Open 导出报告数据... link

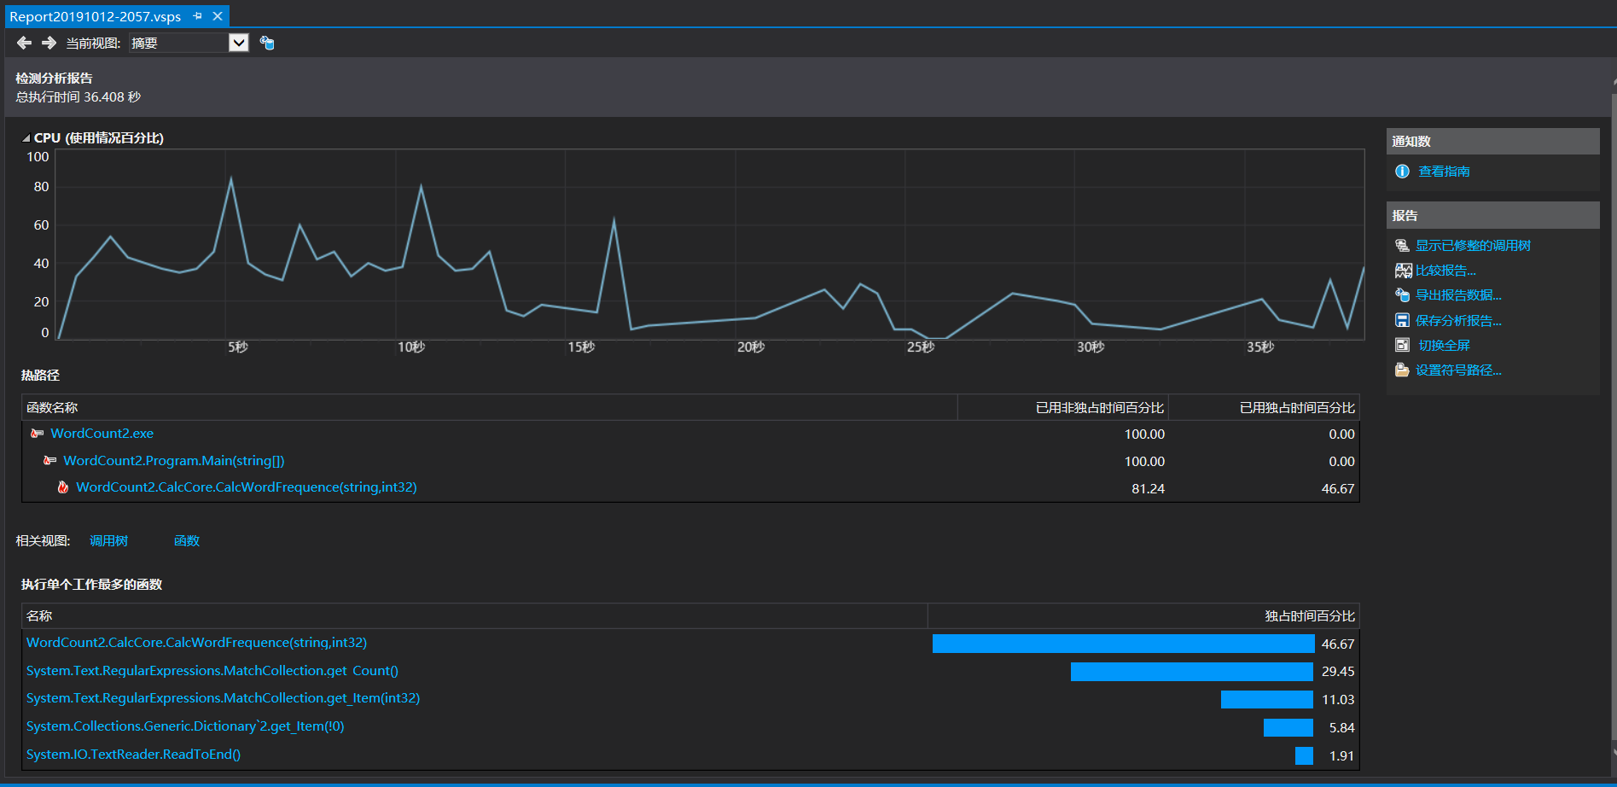click(1458, 295)
